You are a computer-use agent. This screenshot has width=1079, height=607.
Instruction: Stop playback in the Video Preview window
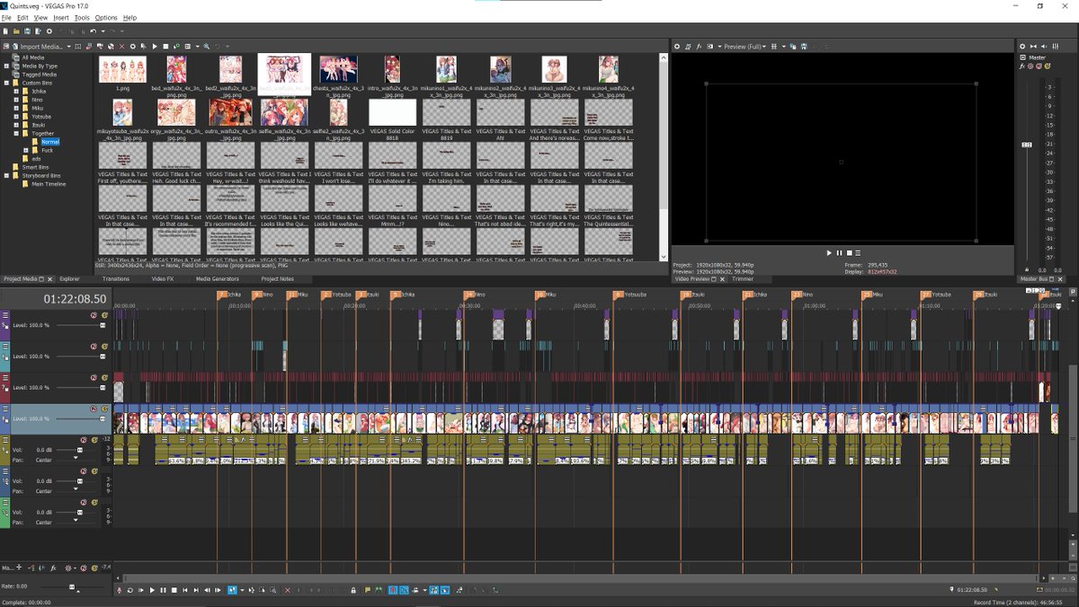(x=849, y=253)
